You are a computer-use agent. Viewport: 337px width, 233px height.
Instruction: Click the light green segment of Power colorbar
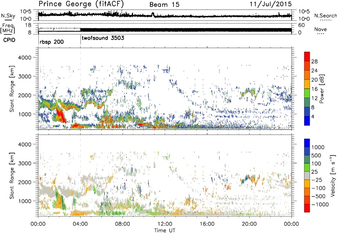click(x=307, y=93)
